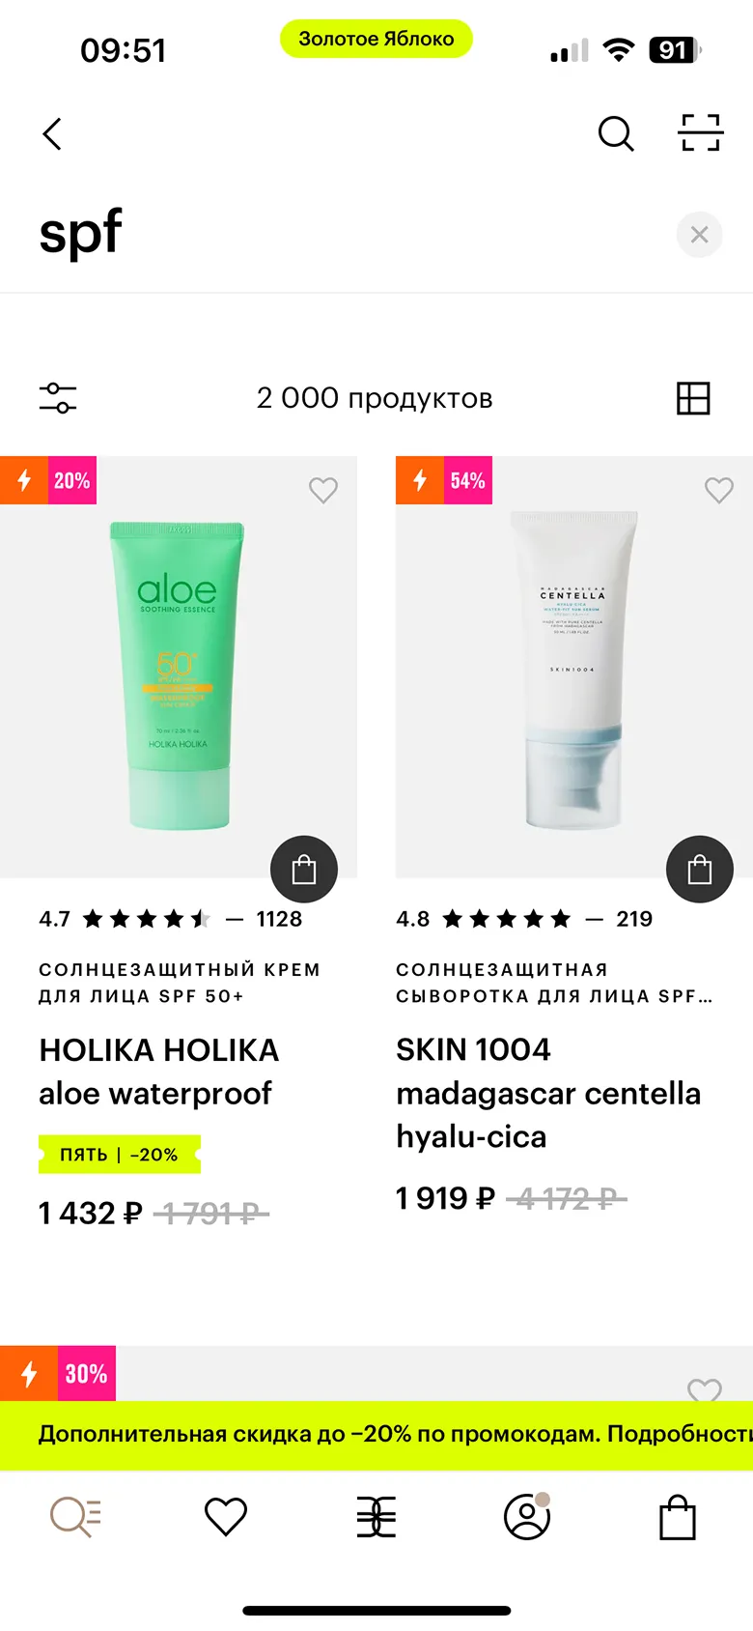
Task: Open the profile account tab
Action: (x=527, y=1517)
